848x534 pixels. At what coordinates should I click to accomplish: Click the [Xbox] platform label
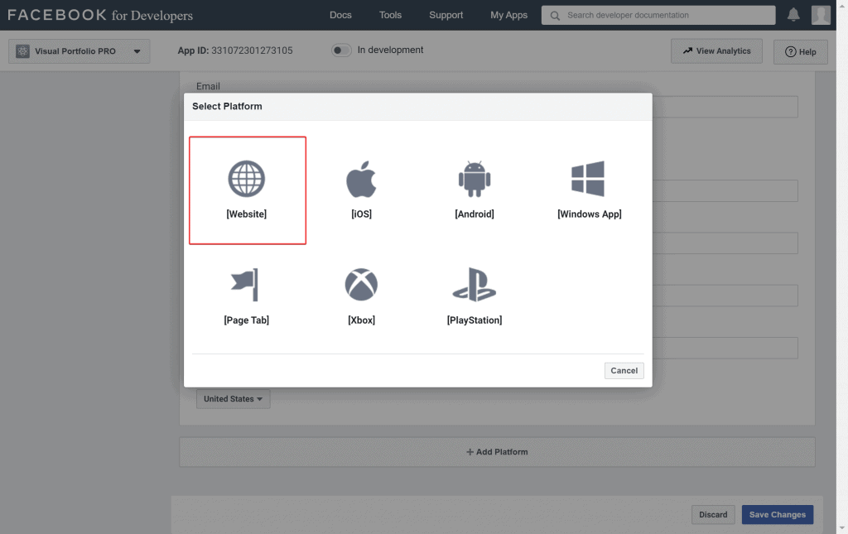361,320
